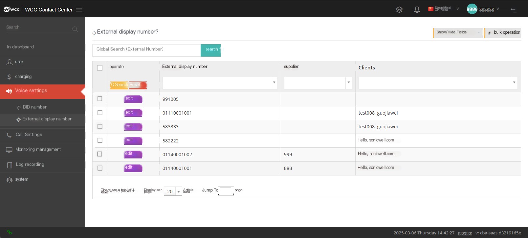The height and width of the screenshot is (238, 528).
Task: Click the DID number sidebar icon
Action: (x=19, y=108)
